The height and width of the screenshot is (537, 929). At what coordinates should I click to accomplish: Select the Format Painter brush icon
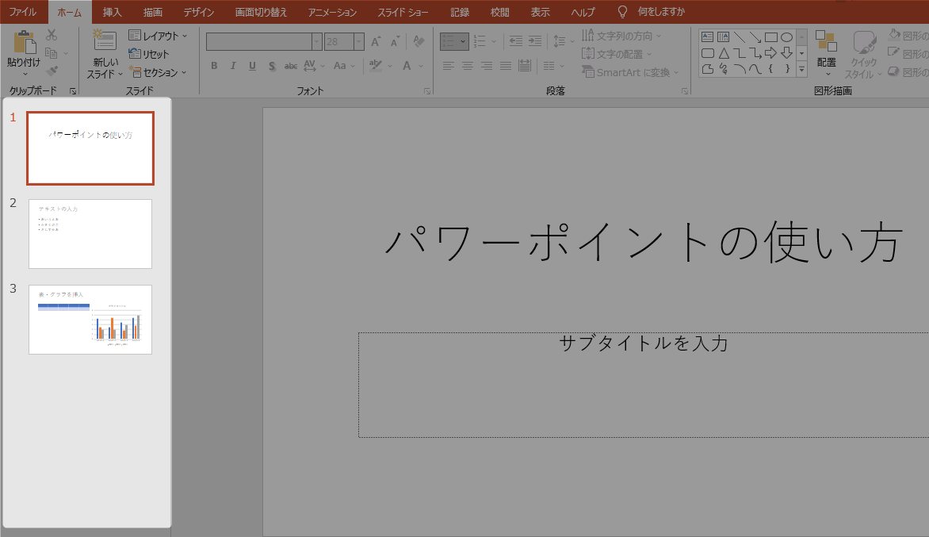pyautogui.click(x=52, y=72)
